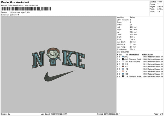Click the Trims value '21'
The image size is (164, 116).
pyautogui.click(x=131, y=25)
